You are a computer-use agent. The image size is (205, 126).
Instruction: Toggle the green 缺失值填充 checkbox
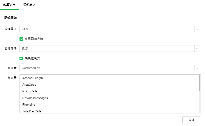click(x=21, y=59)
